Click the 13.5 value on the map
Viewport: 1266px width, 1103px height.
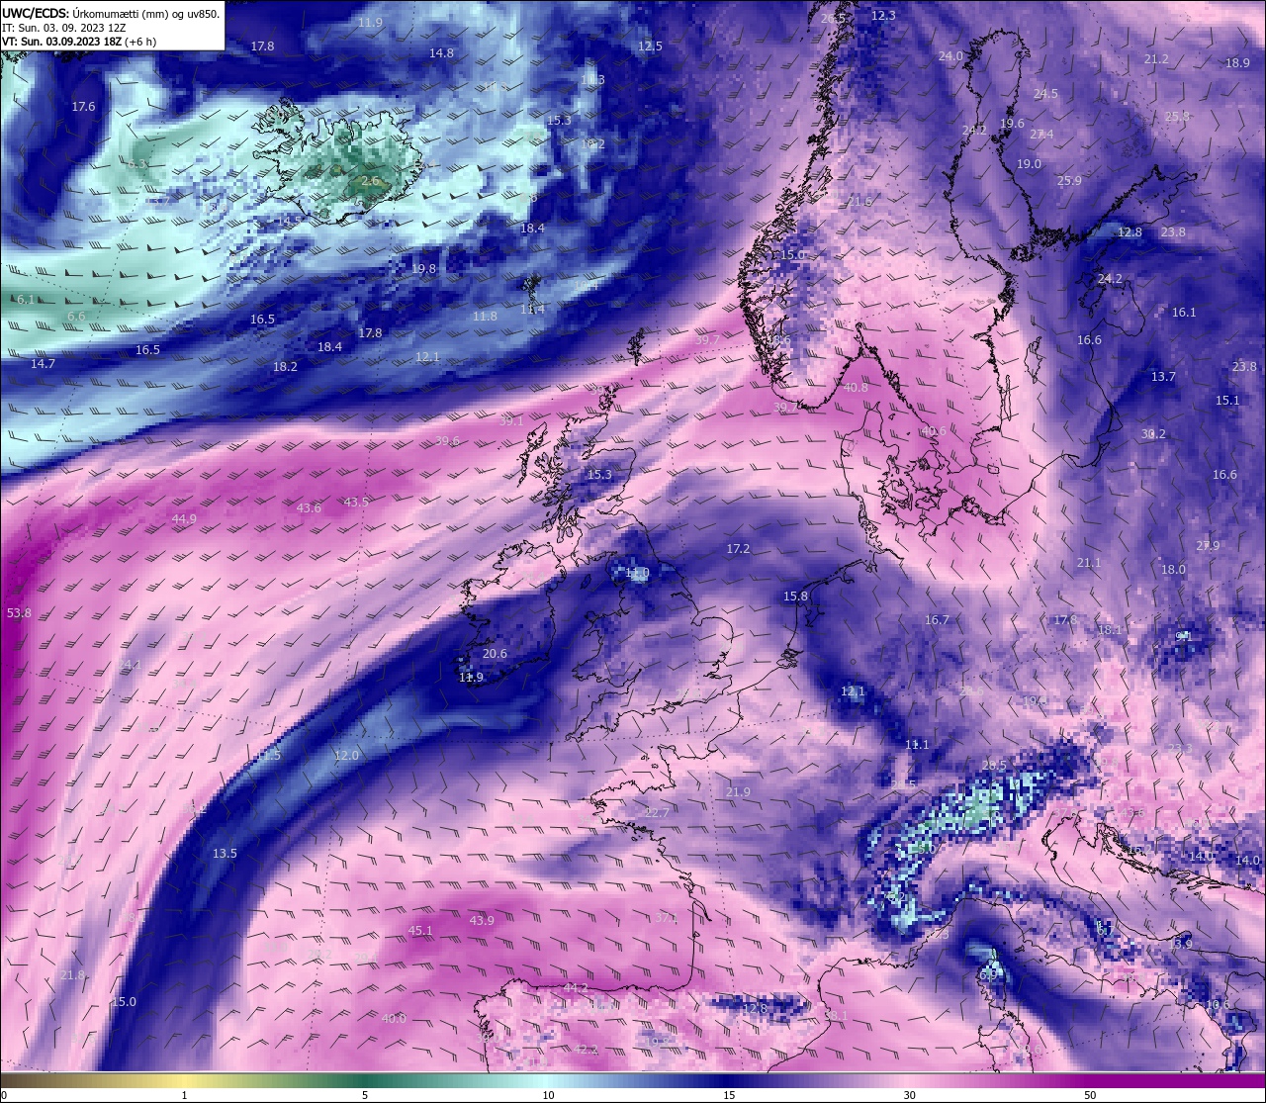[225, 854]
